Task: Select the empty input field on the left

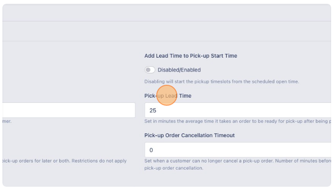Action: (69, 110)
